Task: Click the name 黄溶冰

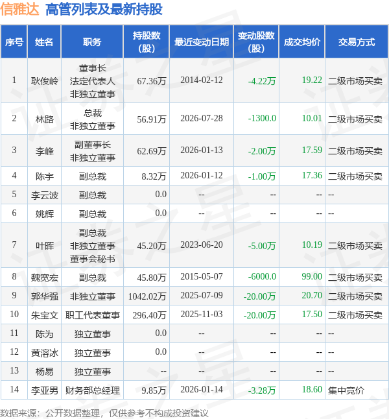Action: point(44,353)
